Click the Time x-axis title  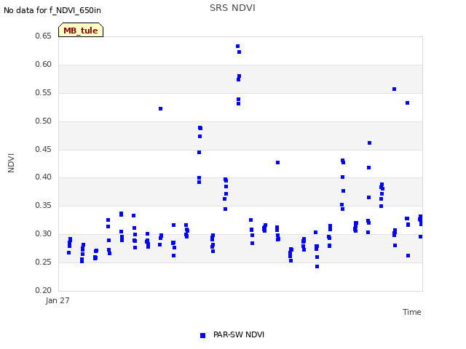click(411, 312)
